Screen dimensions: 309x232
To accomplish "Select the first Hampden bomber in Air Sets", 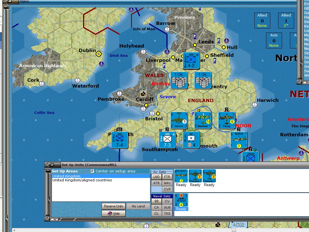I will click(195, 176).
